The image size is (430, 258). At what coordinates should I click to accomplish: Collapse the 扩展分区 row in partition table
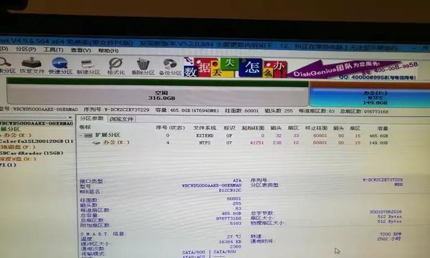[x=81, y=135]
